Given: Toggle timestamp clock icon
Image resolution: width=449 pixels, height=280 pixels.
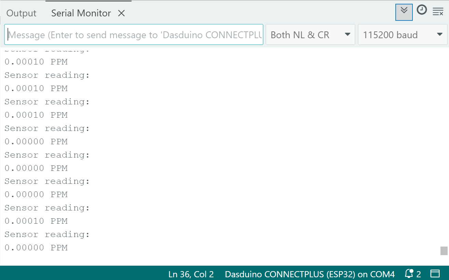Looking at the screenshot, I should click(x=422, y=10).
